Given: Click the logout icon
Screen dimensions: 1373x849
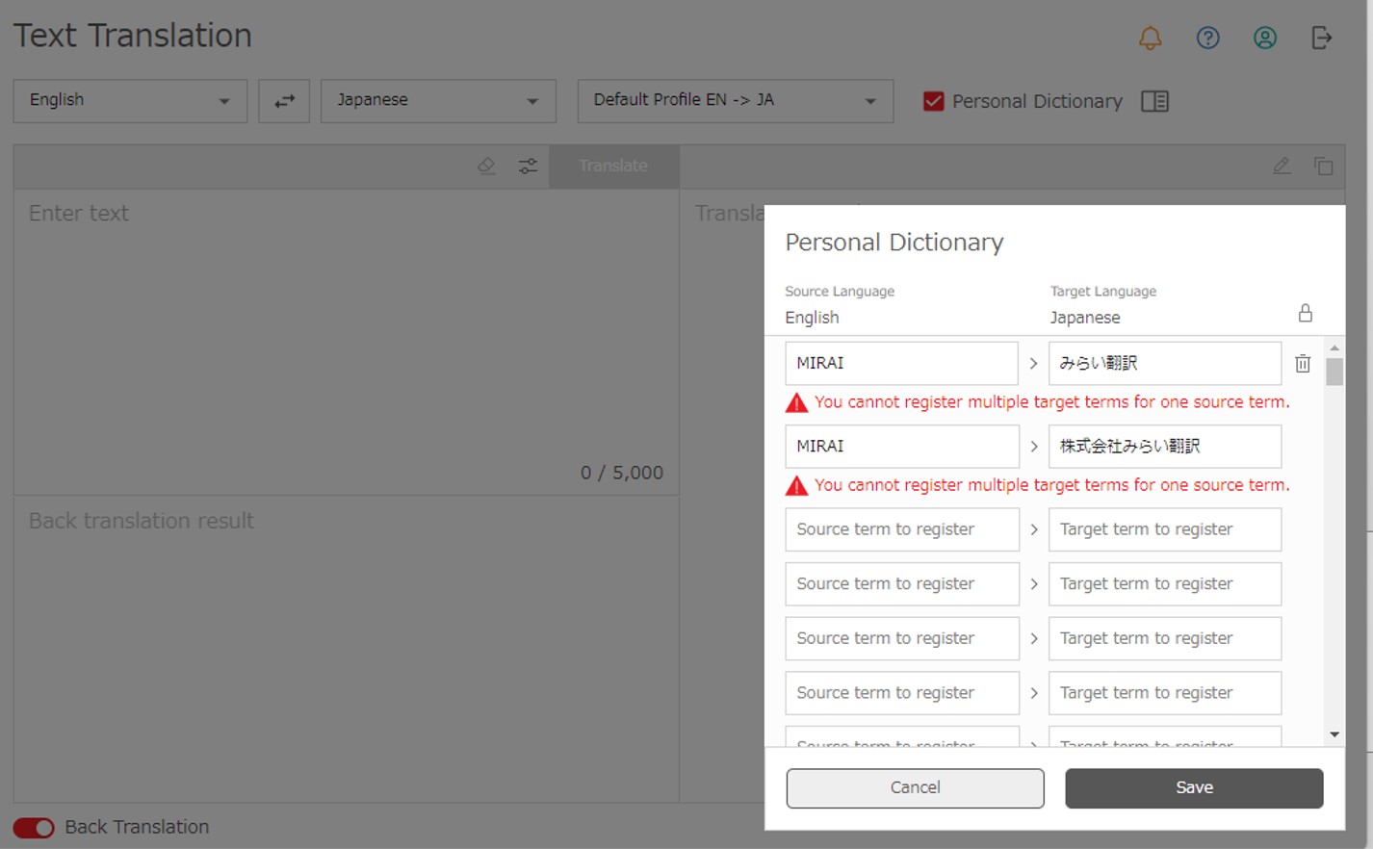Looking at the screenshot, I should click(1322, 38).
